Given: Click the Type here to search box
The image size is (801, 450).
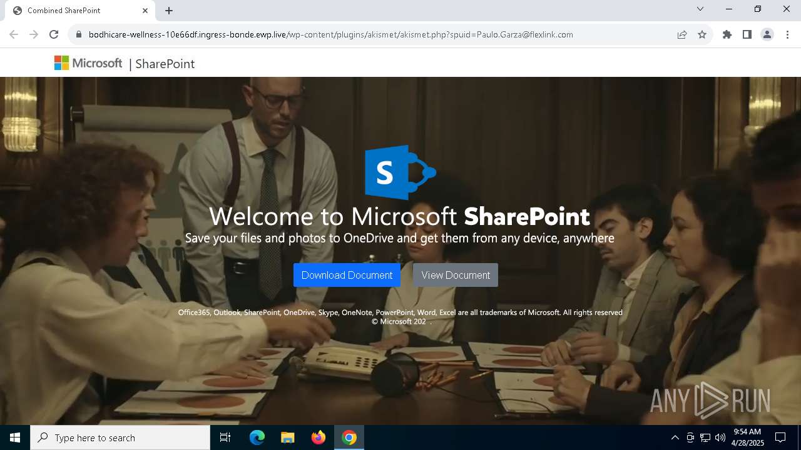Looking at the screenshot, I should point(120,437).
